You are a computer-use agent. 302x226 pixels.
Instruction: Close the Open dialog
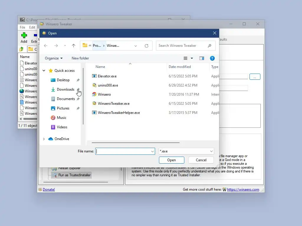(x=215, y=33)
